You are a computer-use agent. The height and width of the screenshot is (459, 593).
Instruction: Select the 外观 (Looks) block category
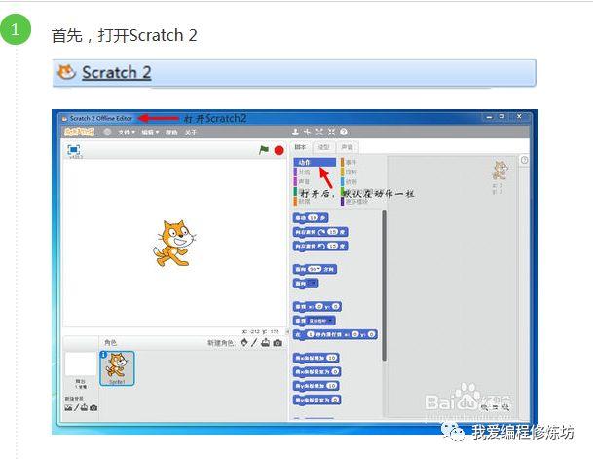pyautogui.click(x=304, y=172)
